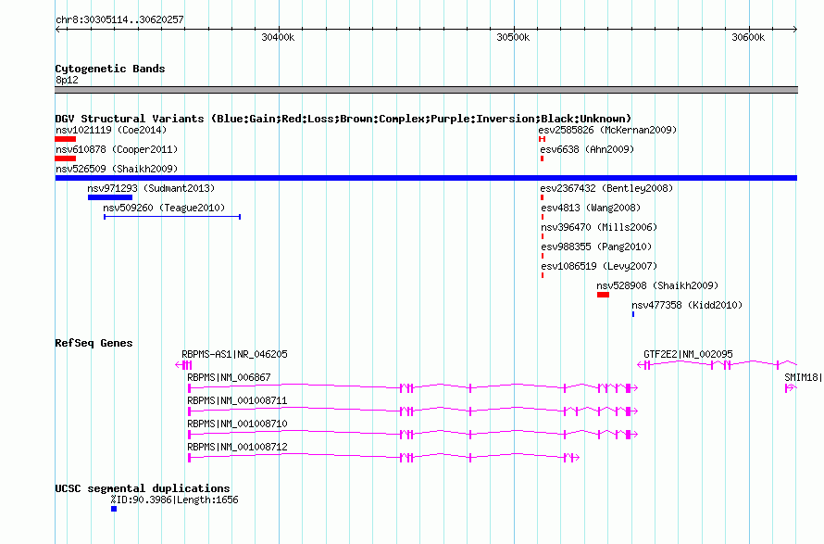Open esv2585826 (McKernan2009) variant label

pyautogui.click(x=607, y=130)
